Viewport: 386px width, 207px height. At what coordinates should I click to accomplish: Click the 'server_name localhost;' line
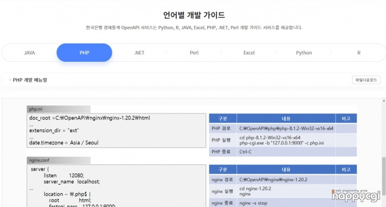[72, 182]
